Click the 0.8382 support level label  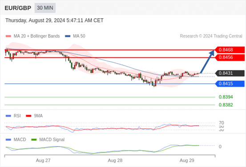[x=226, y=105]
